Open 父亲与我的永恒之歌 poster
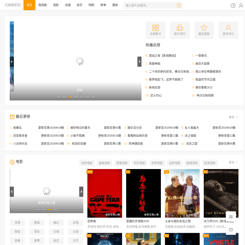245x245 pixels. (182, 193)
